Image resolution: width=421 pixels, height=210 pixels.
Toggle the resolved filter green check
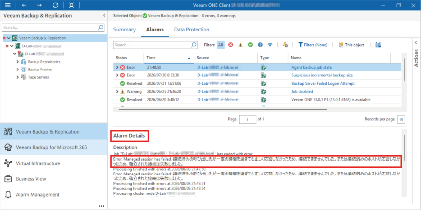point(250,45)
